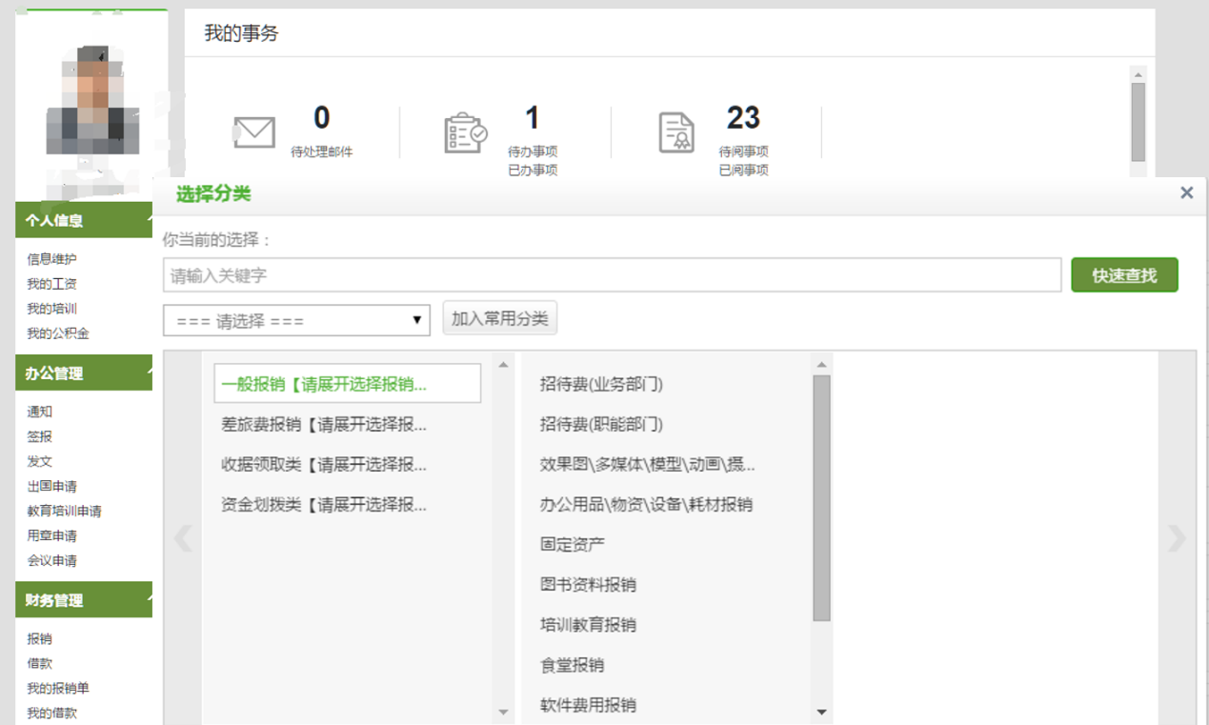
Task: Select 固定资产 subcategory
Action: pyautogui.click(x=573, y=545)
